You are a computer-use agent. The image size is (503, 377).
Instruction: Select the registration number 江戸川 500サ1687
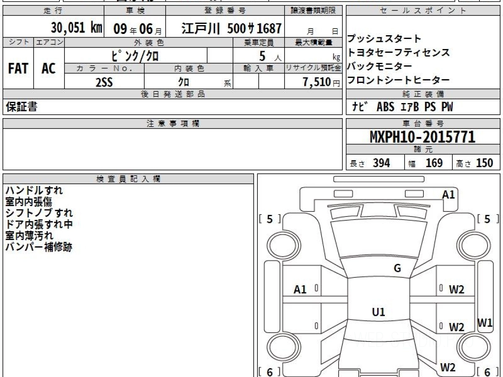tap(231, 28)
